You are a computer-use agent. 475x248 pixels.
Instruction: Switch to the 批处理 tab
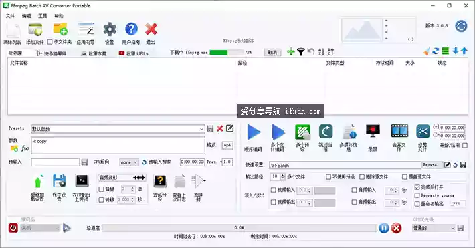(15, 53)
